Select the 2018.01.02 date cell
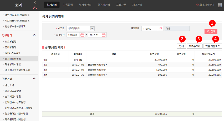 78,65
